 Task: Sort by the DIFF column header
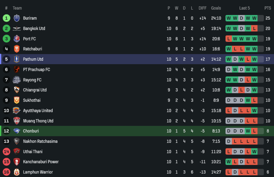(203, 8)
